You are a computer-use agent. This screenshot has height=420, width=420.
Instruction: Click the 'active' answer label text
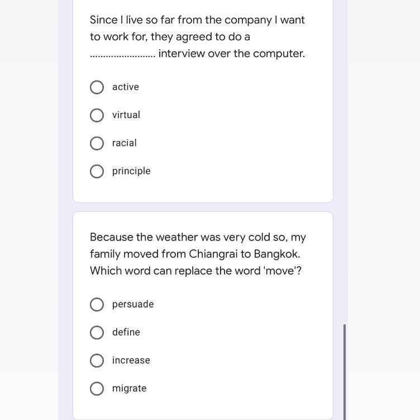[126, 87]
